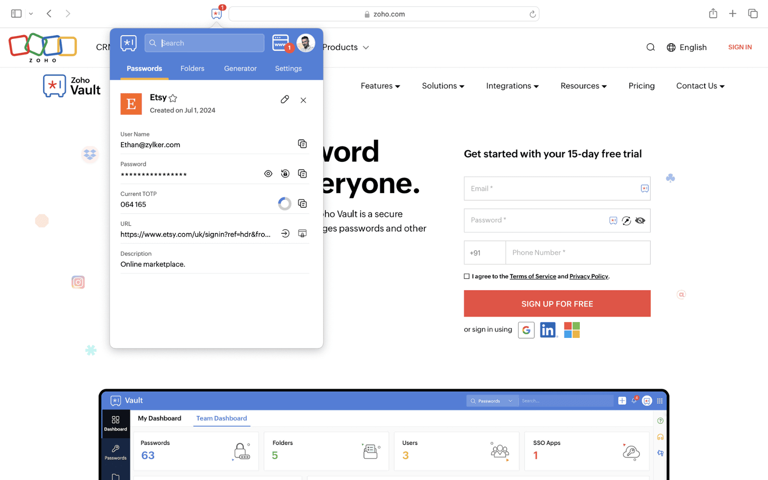The width and height of the screenshot is (768, 480).
Task: Open the user profile avatar
Action: tap(306, 43)
